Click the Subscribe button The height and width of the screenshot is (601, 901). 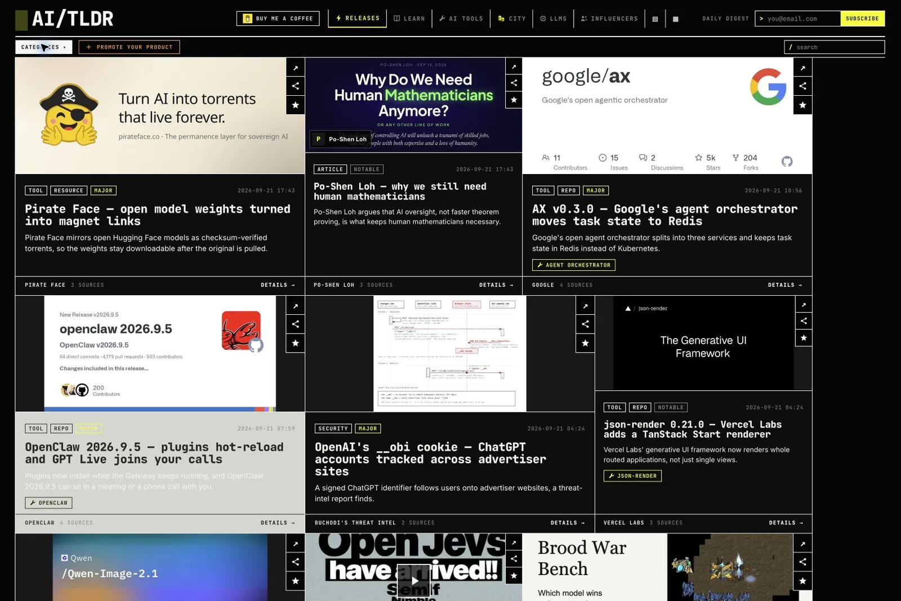862,19
